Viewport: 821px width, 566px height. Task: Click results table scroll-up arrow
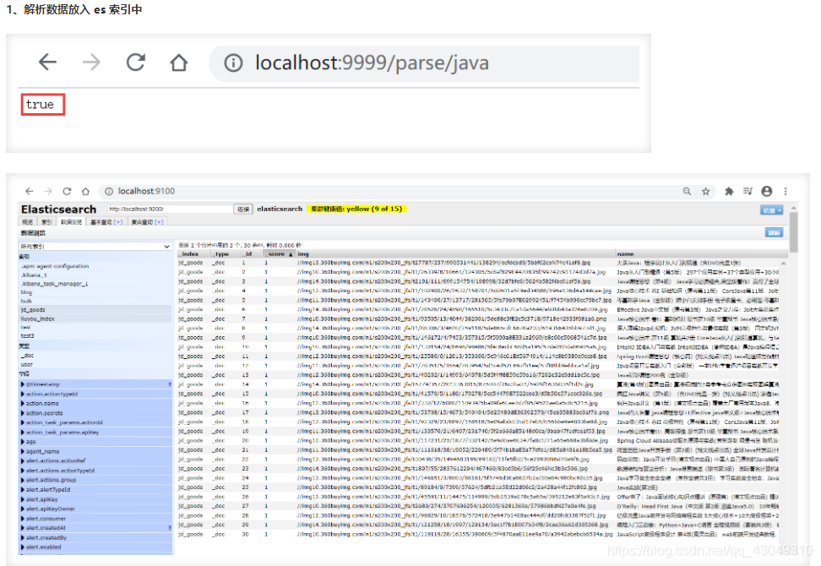pos(784,263)
